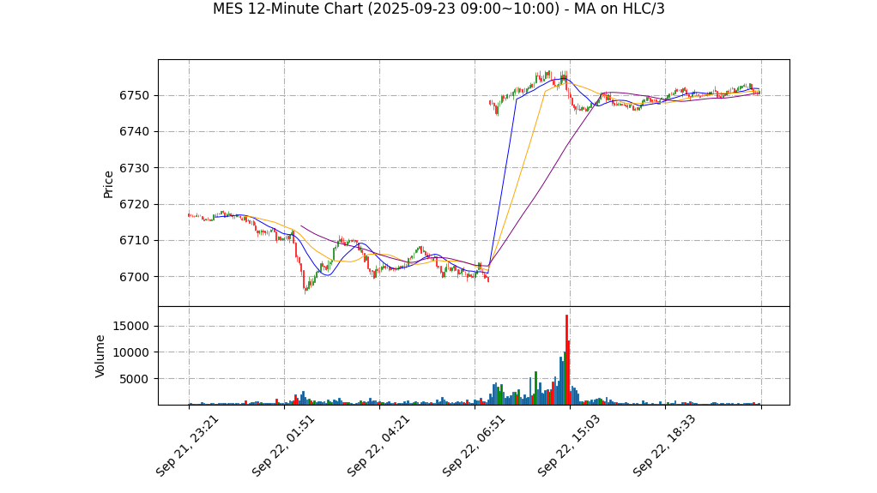Screen dimensions: 877x493
Task: Click the 6710 price tick label
Action: [134, 241]
